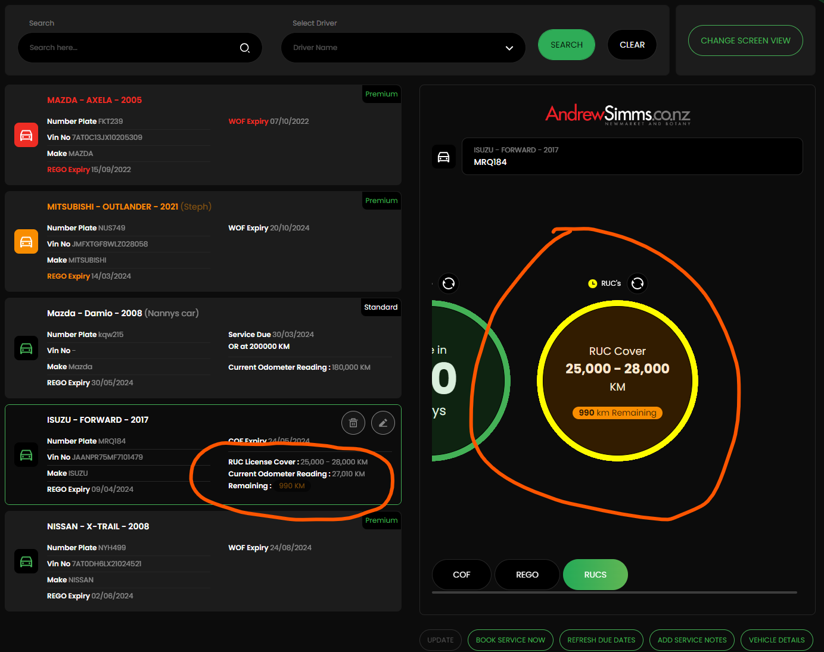Click REFRESH DUE DATES button

pos(601,640)
